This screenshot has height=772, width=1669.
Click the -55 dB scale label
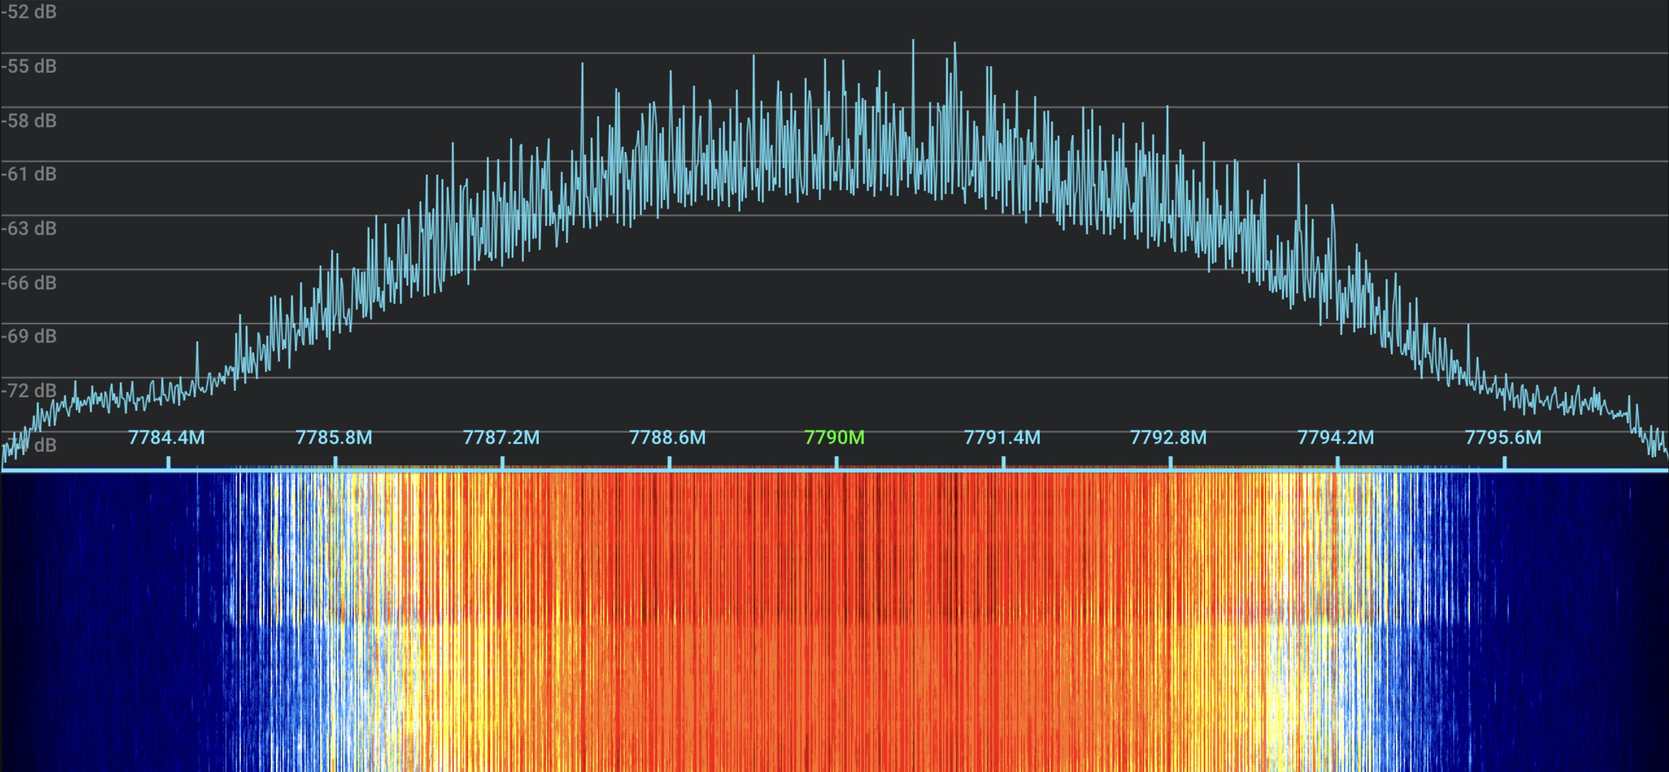(28, 66)
